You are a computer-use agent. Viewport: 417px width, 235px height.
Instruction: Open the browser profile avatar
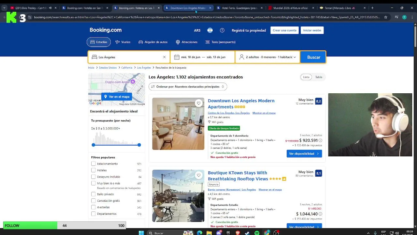pyautogui.click(x=404, y=17)
